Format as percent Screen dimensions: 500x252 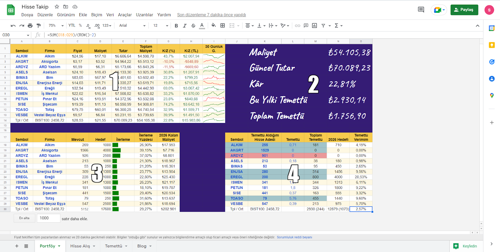pyautogui.click(x=80, y=26)
